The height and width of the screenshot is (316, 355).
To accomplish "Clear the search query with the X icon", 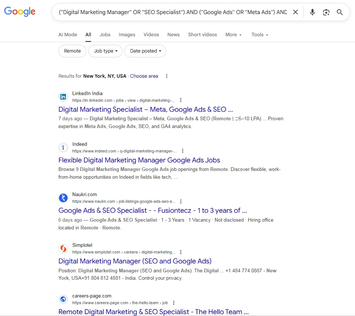I will (x=295, y=12).
